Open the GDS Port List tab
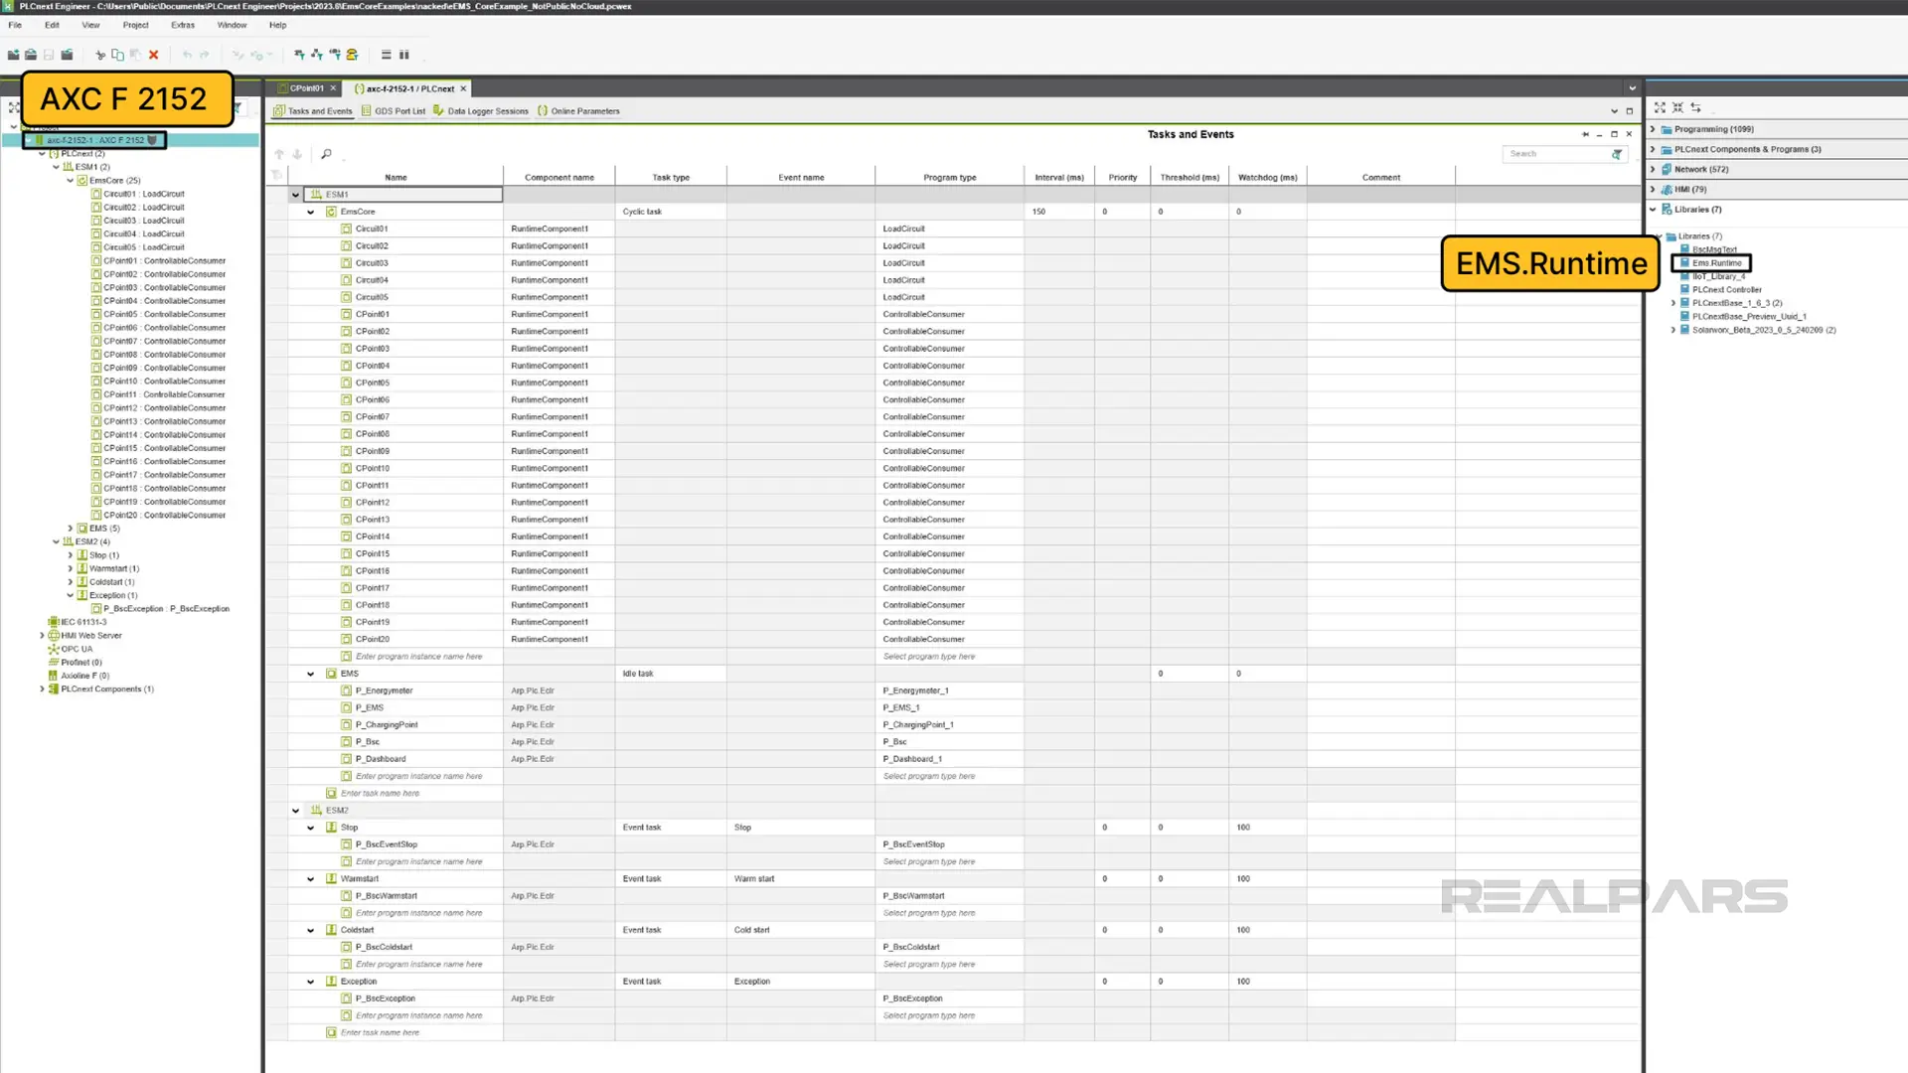The height and width of the screenshot is (1073, 1908). (x=394, y=111)
